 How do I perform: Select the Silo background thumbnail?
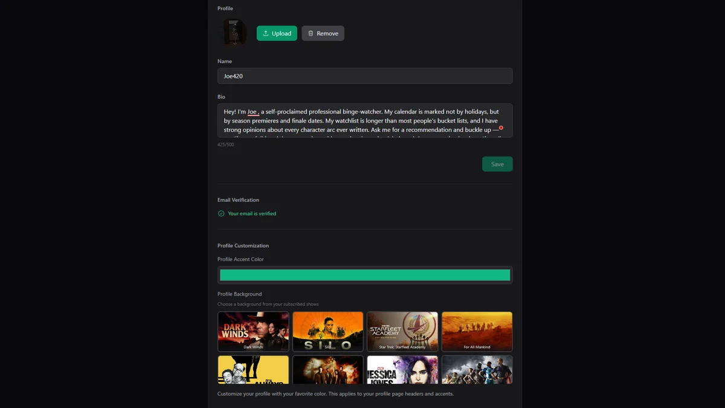click(x=328, y=331)
